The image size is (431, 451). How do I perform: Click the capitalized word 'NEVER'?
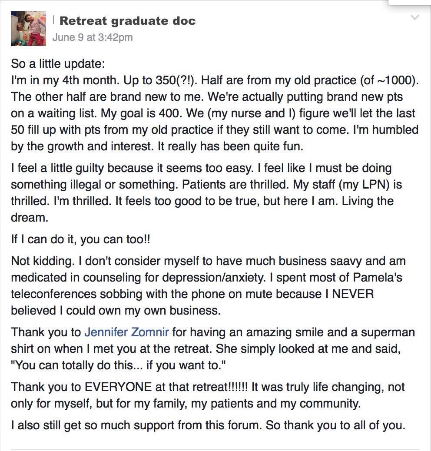[x=353, y=294]
